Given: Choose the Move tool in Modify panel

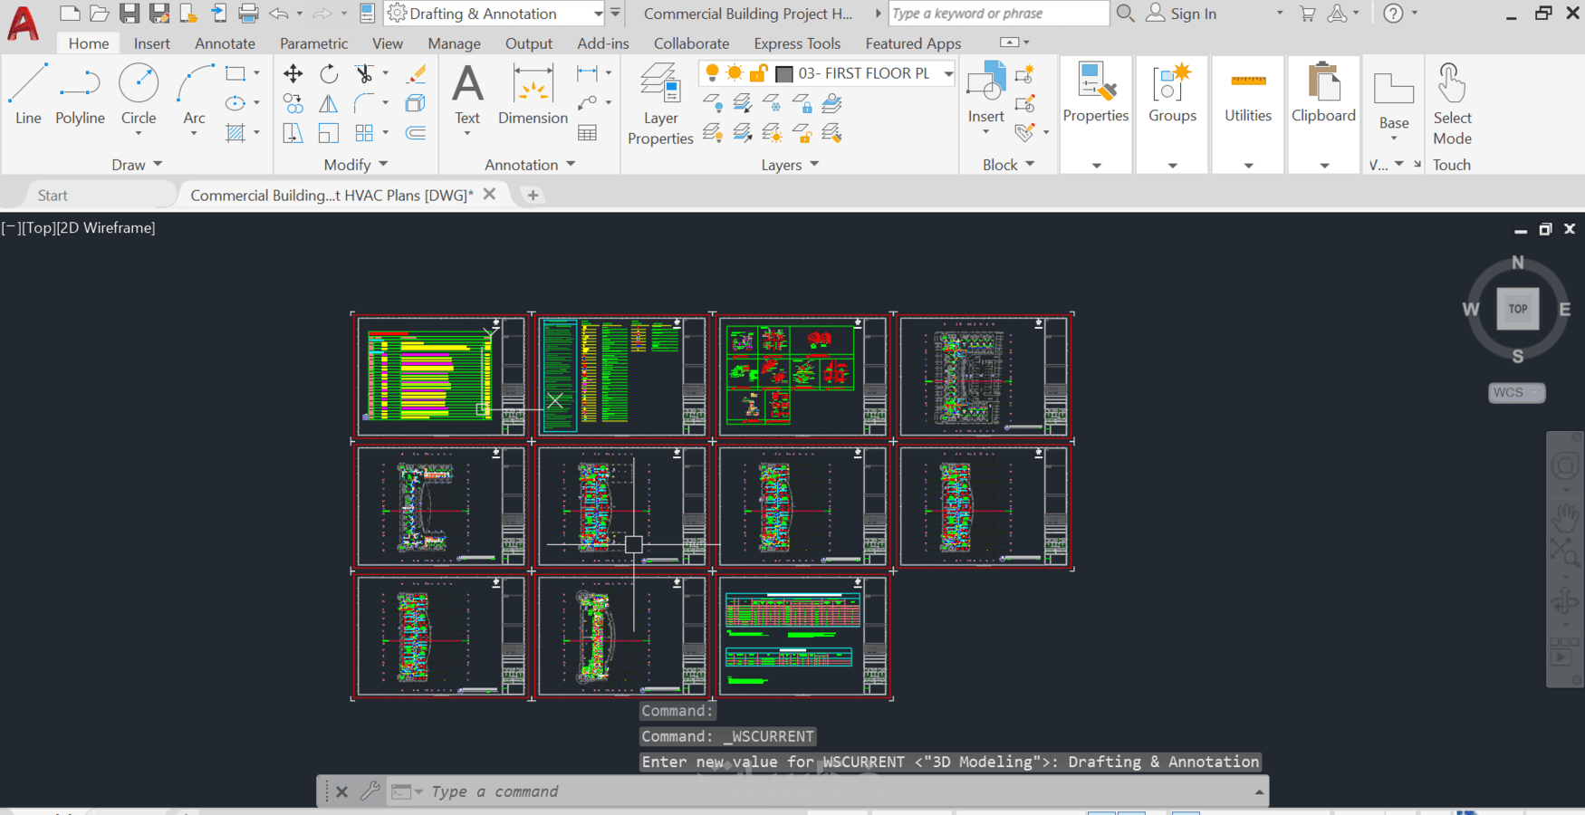Looking at the screenshot, I should [x=293, y=74].
